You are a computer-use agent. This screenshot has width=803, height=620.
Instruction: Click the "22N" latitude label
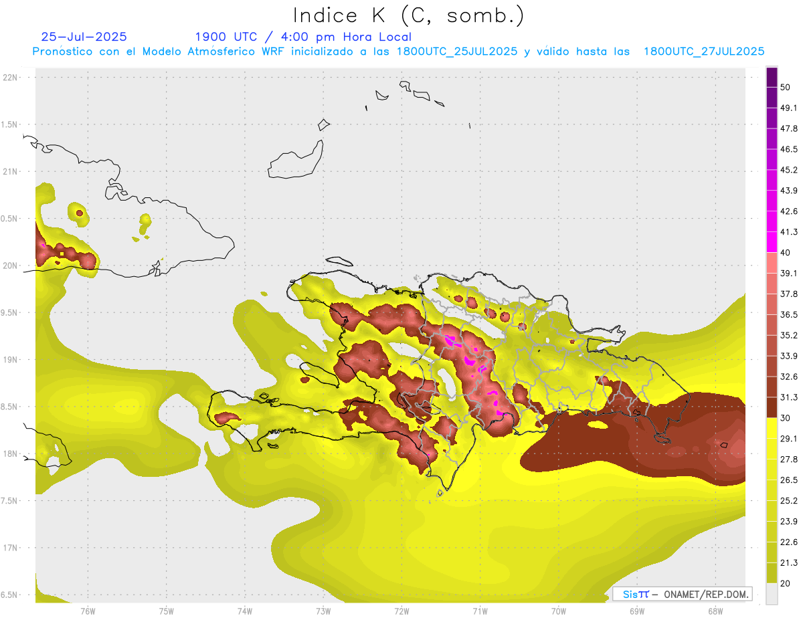coord(11,78)
